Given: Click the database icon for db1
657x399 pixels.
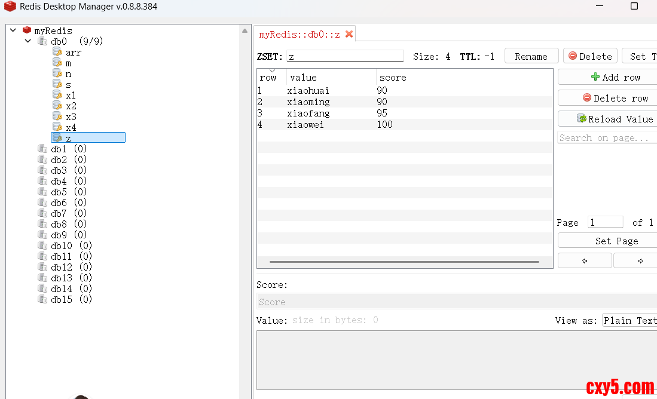Looking at the screenshot, I should pos(42,149).
